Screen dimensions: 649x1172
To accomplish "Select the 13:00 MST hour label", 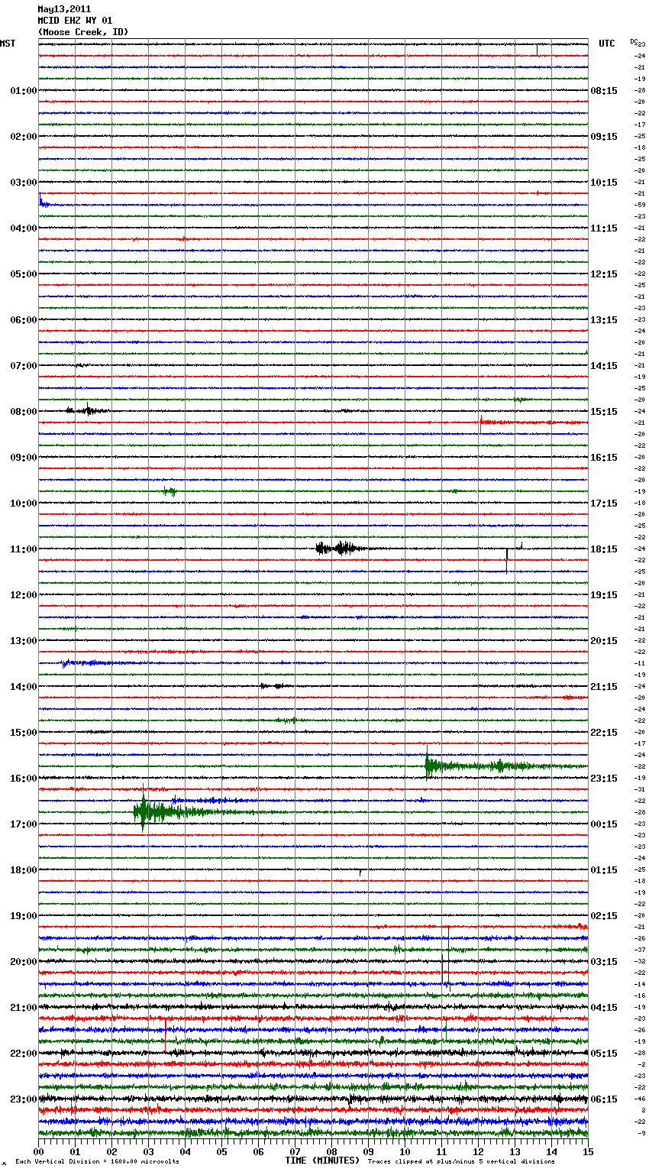I will click(x=24, y=641).
